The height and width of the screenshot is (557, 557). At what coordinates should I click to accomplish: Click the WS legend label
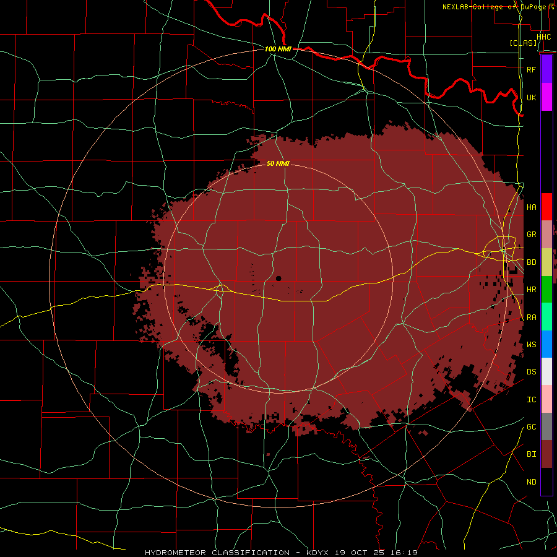531,345
